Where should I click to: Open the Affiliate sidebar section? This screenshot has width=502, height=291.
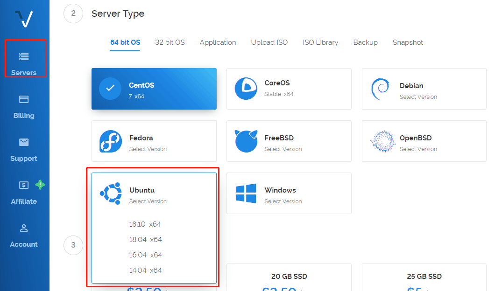coord(24,192)
